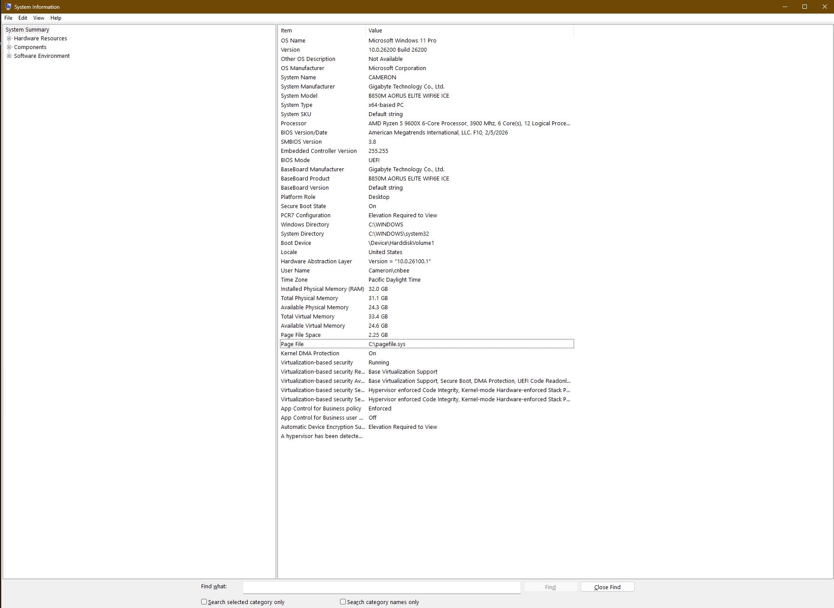
Task: Select the Secure Boot State row
Action: [426, 206]
